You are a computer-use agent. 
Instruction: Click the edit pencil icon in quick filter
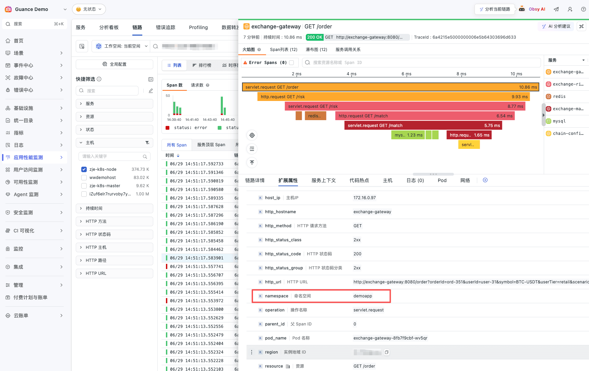click(x=151, y=91)
